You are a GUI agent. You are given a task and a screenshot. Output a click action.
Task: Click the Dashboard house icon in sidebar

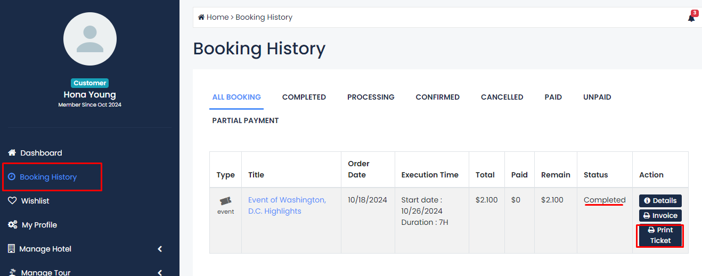click(12, 153)
